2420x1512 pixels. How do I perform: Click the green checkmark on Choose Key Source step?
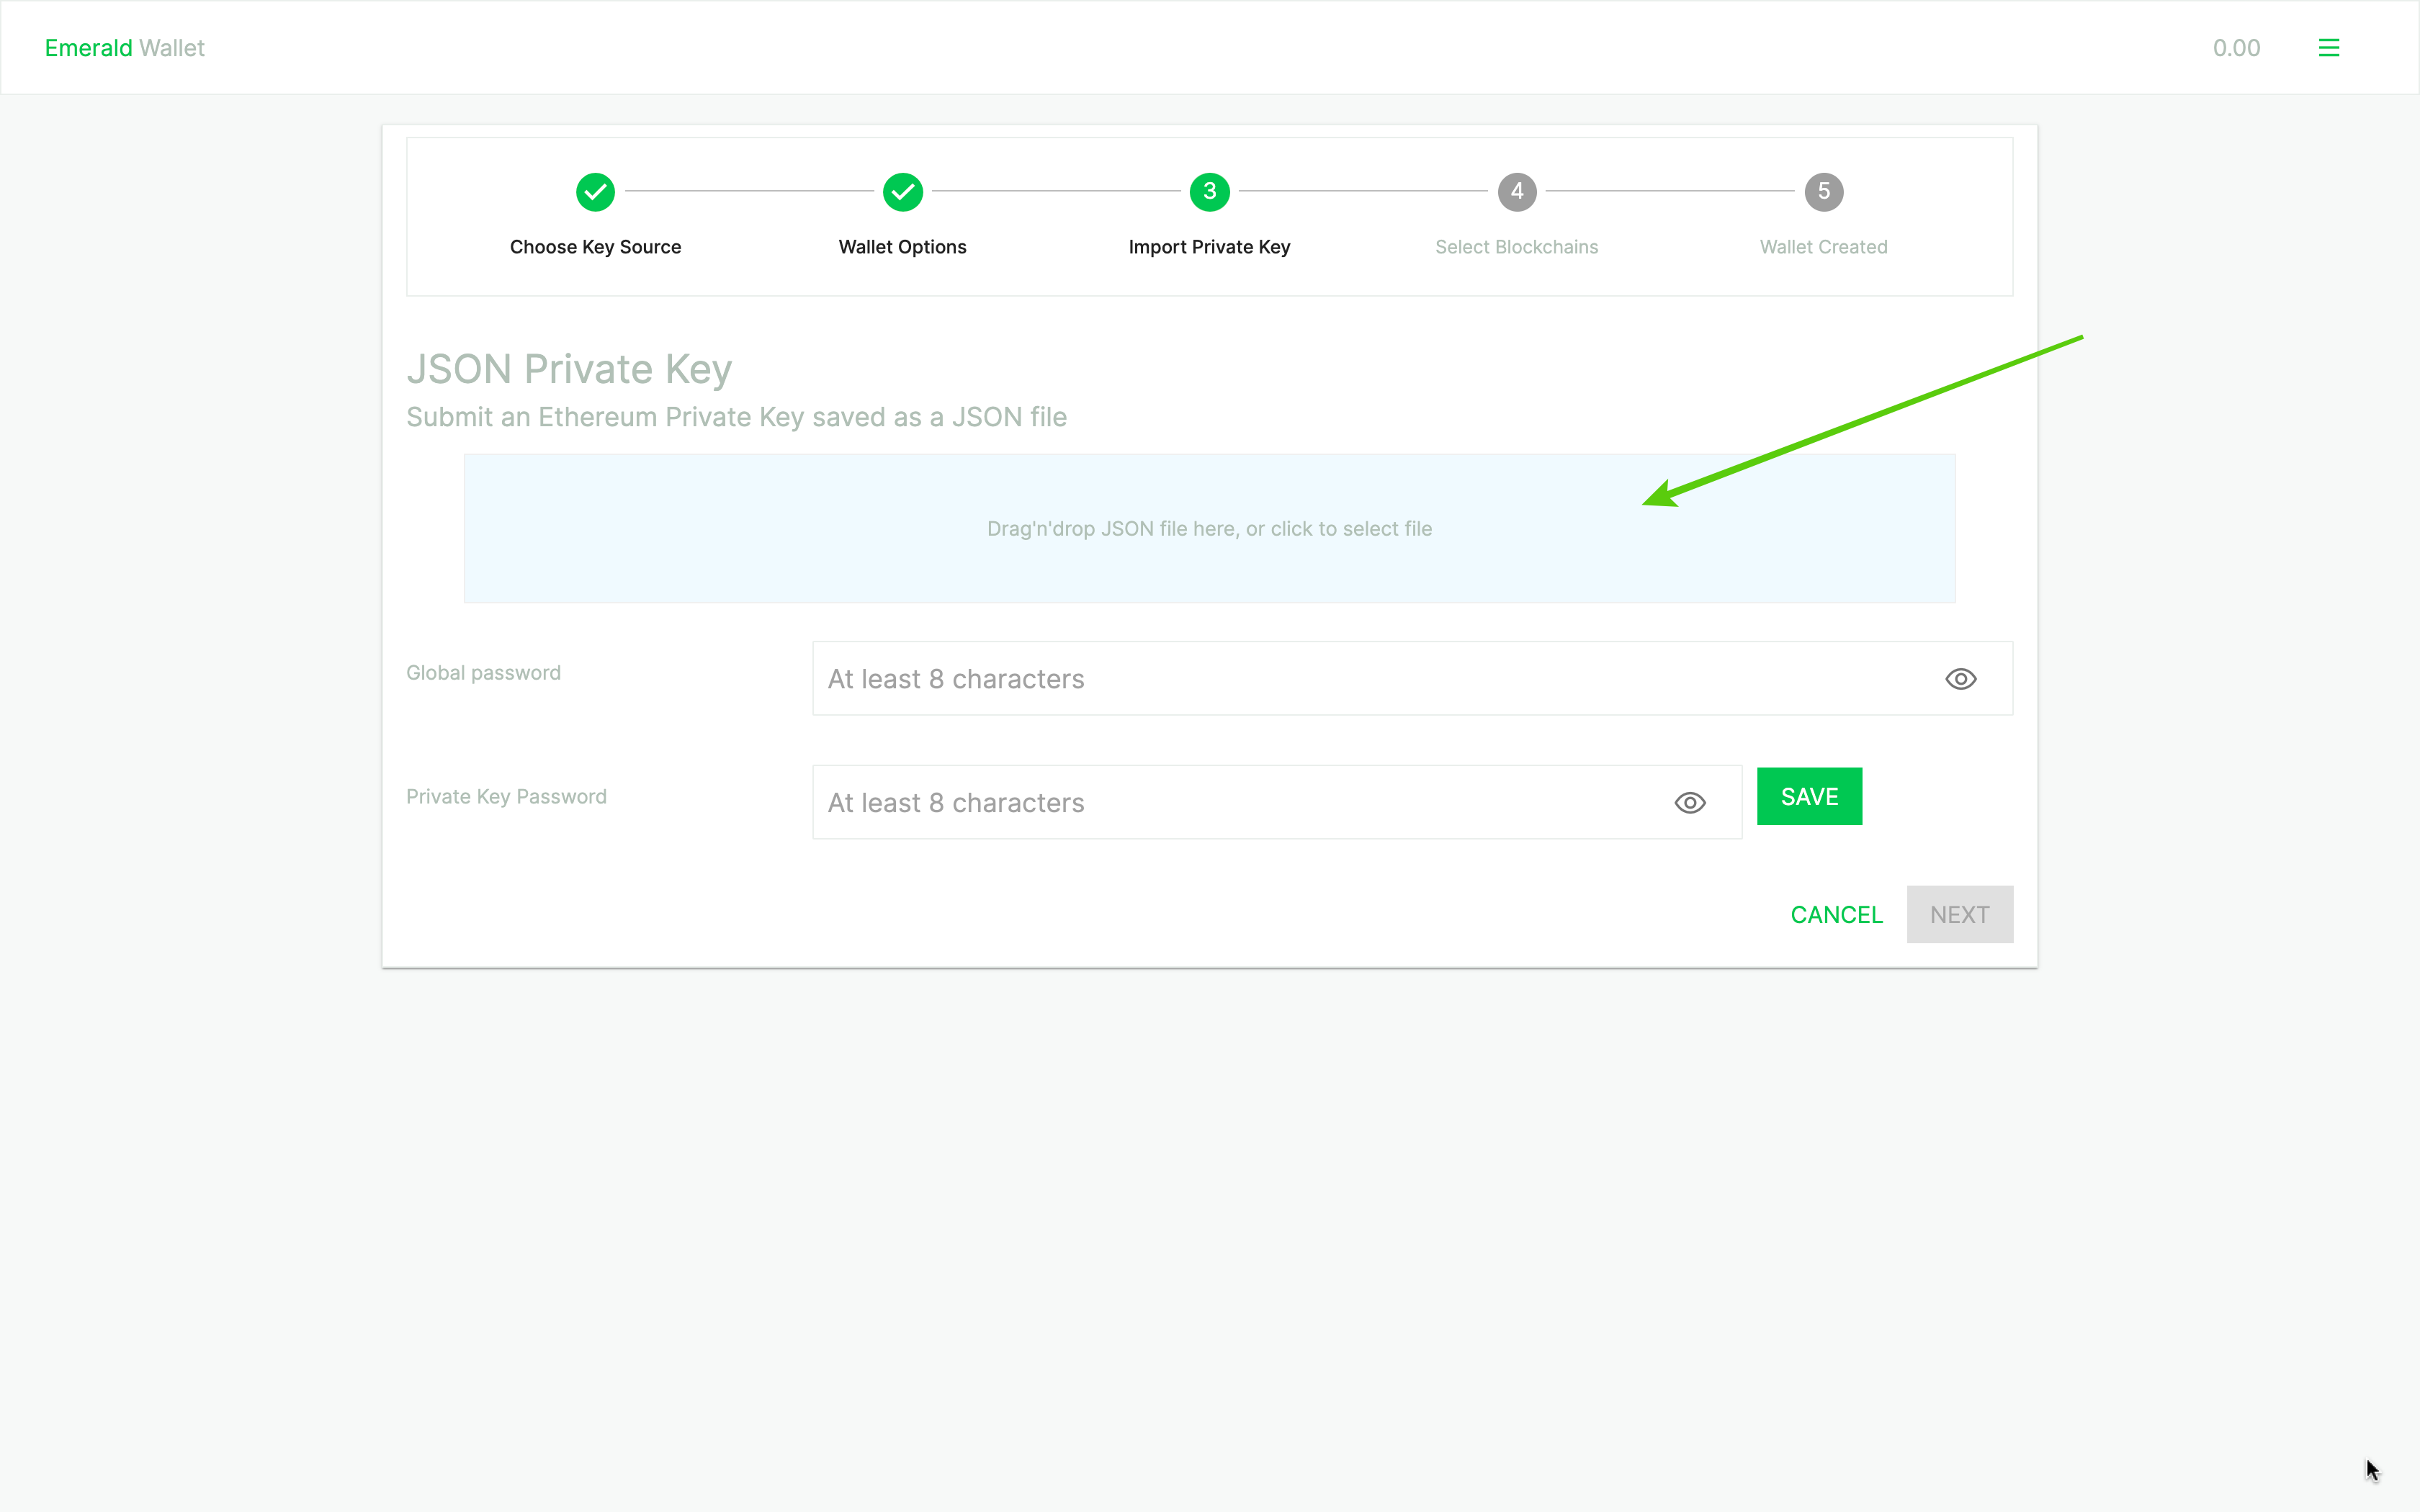point(594,190)
